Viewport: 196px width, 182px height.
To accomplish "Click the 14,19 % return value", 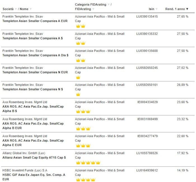I will [183, 170].
